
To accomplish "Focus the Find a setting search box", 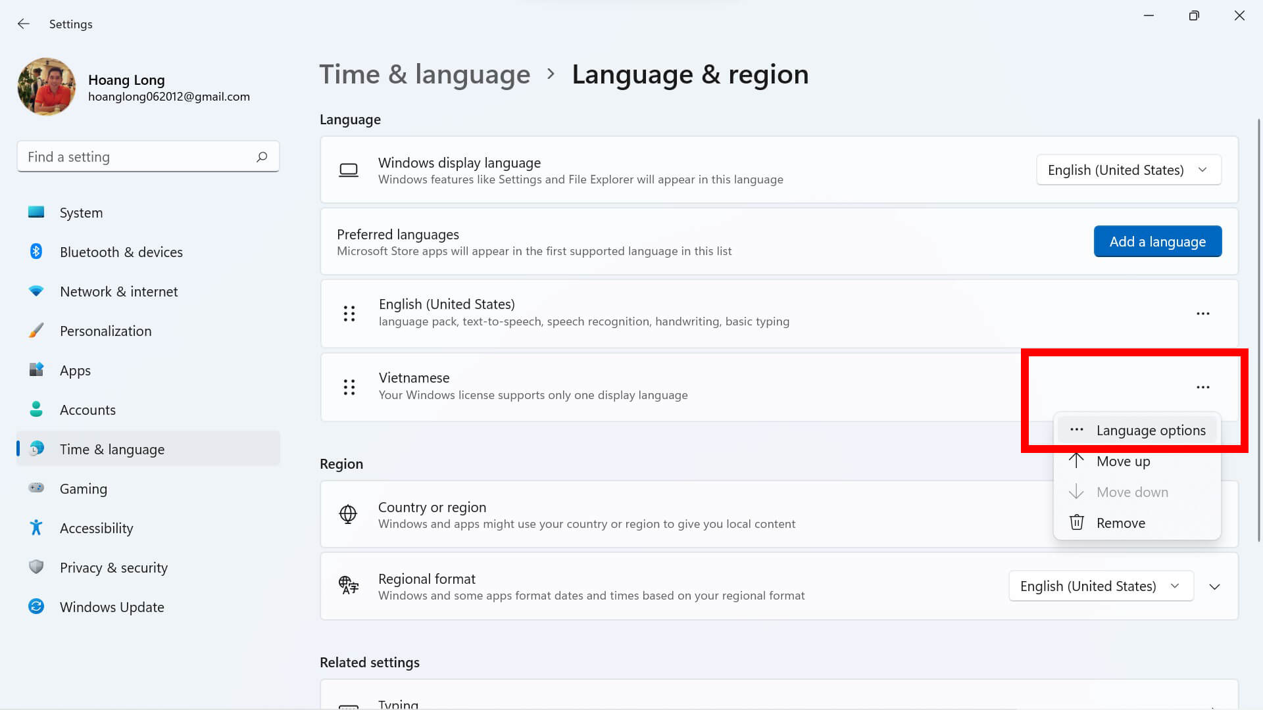I will pyautogui.click(x=148, y=156).
